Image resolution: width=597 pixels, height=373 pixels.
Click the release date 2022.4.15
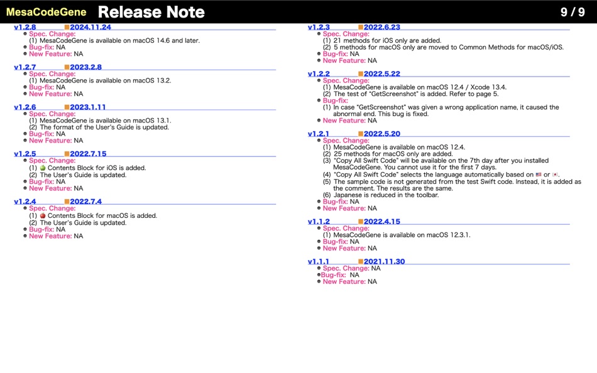point(382,222)
